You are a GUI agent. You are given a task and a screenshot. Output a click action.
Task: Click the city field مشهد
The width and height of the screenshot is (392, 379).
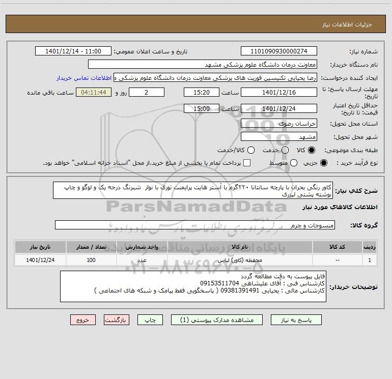(x=279, y=136)
